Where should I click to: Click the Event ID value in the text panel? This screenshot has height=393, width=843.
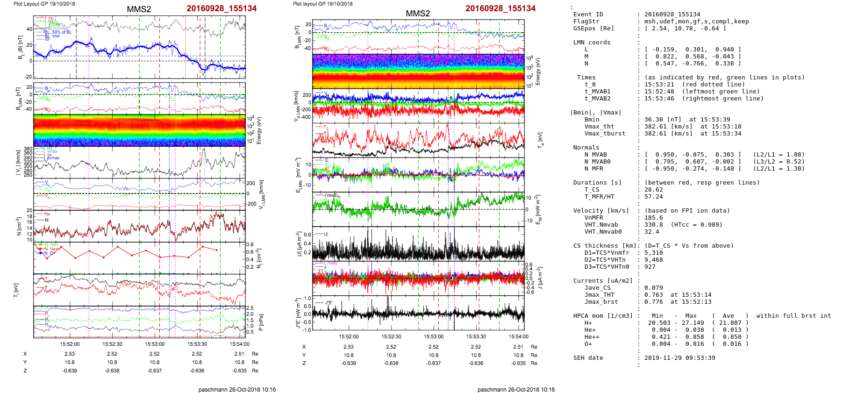tap(672, 14)
